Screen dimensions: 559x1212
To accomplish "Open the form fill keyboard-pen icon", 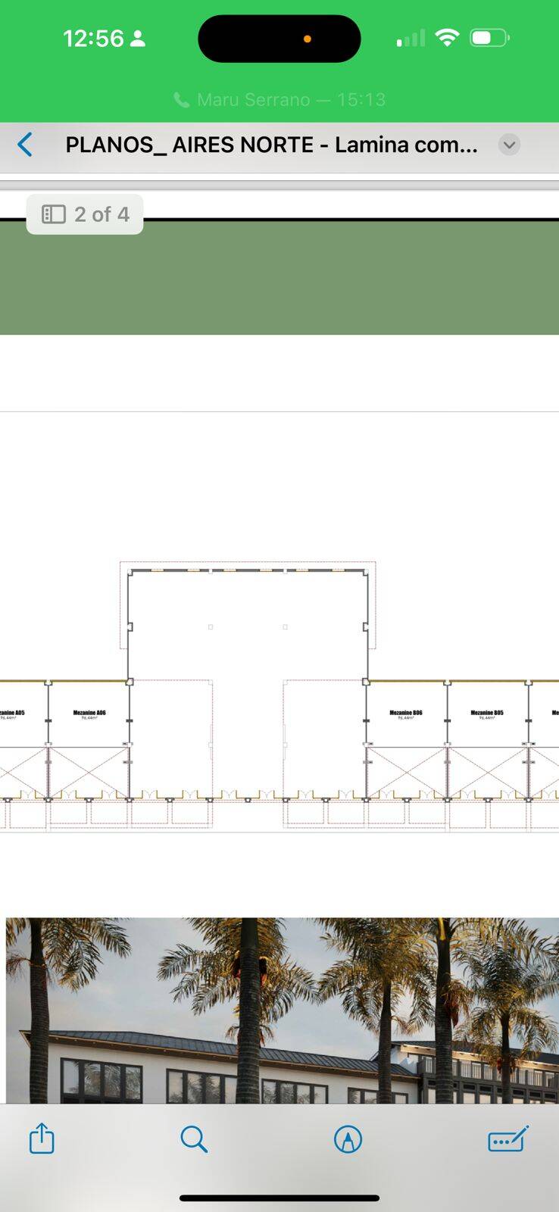I will tap(507, 1139).
